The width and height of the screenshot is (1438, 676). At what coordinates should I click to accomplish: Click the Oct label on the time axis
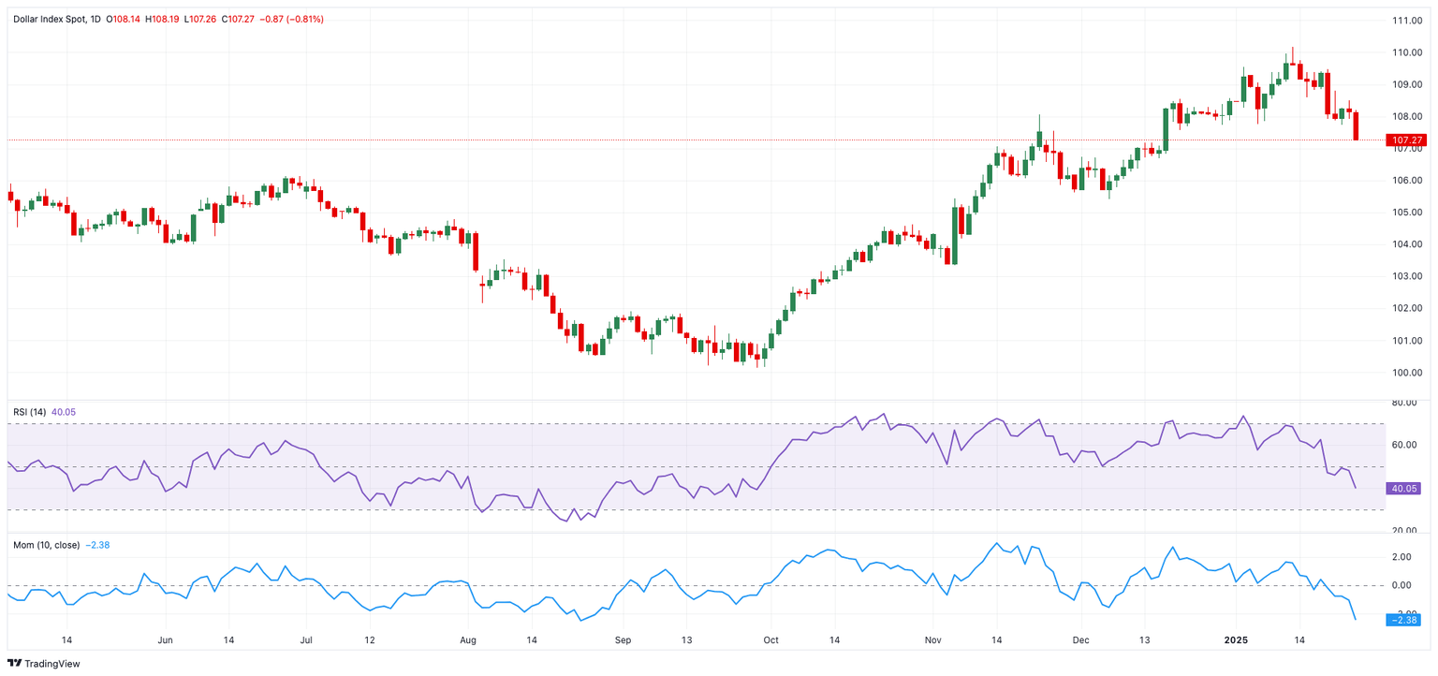click(770, 640)
